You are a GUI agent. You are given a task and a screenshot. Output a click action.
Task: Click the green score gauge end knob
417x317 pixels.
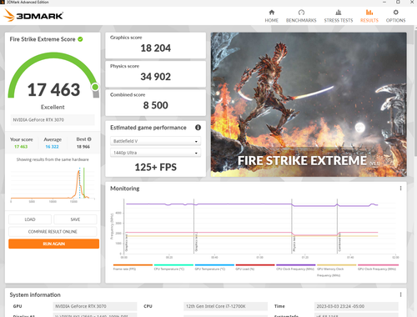point(95,87)
